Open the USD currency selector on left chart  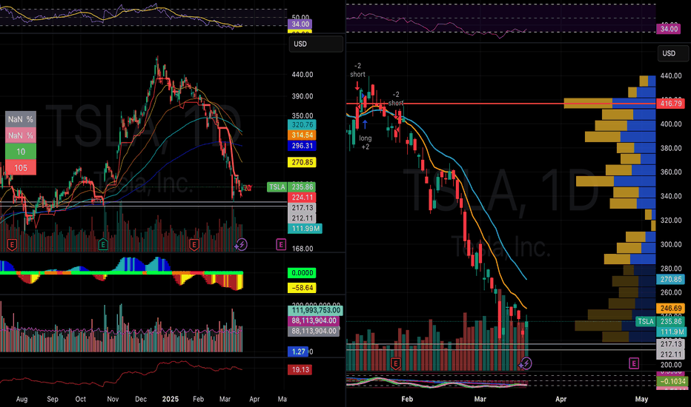tap(316, 44)
